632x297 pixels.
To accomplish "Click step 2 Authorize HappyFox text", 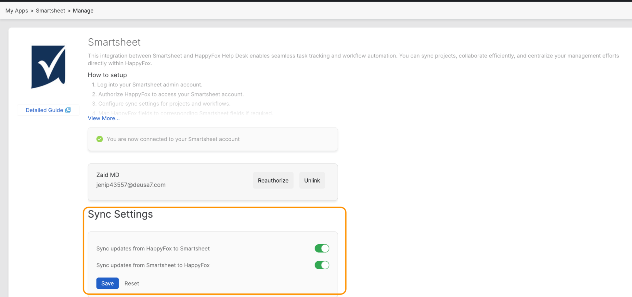I will [x=168, y=94].
